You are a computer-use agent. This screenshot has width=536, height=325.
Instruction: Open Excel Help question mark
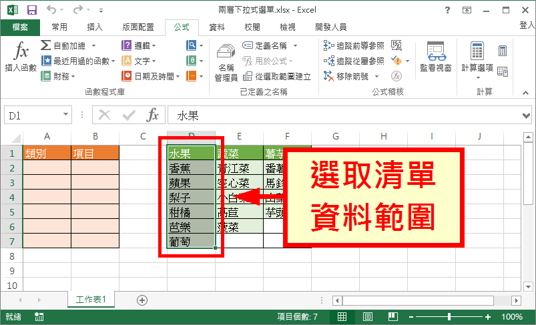coord(447,10)
